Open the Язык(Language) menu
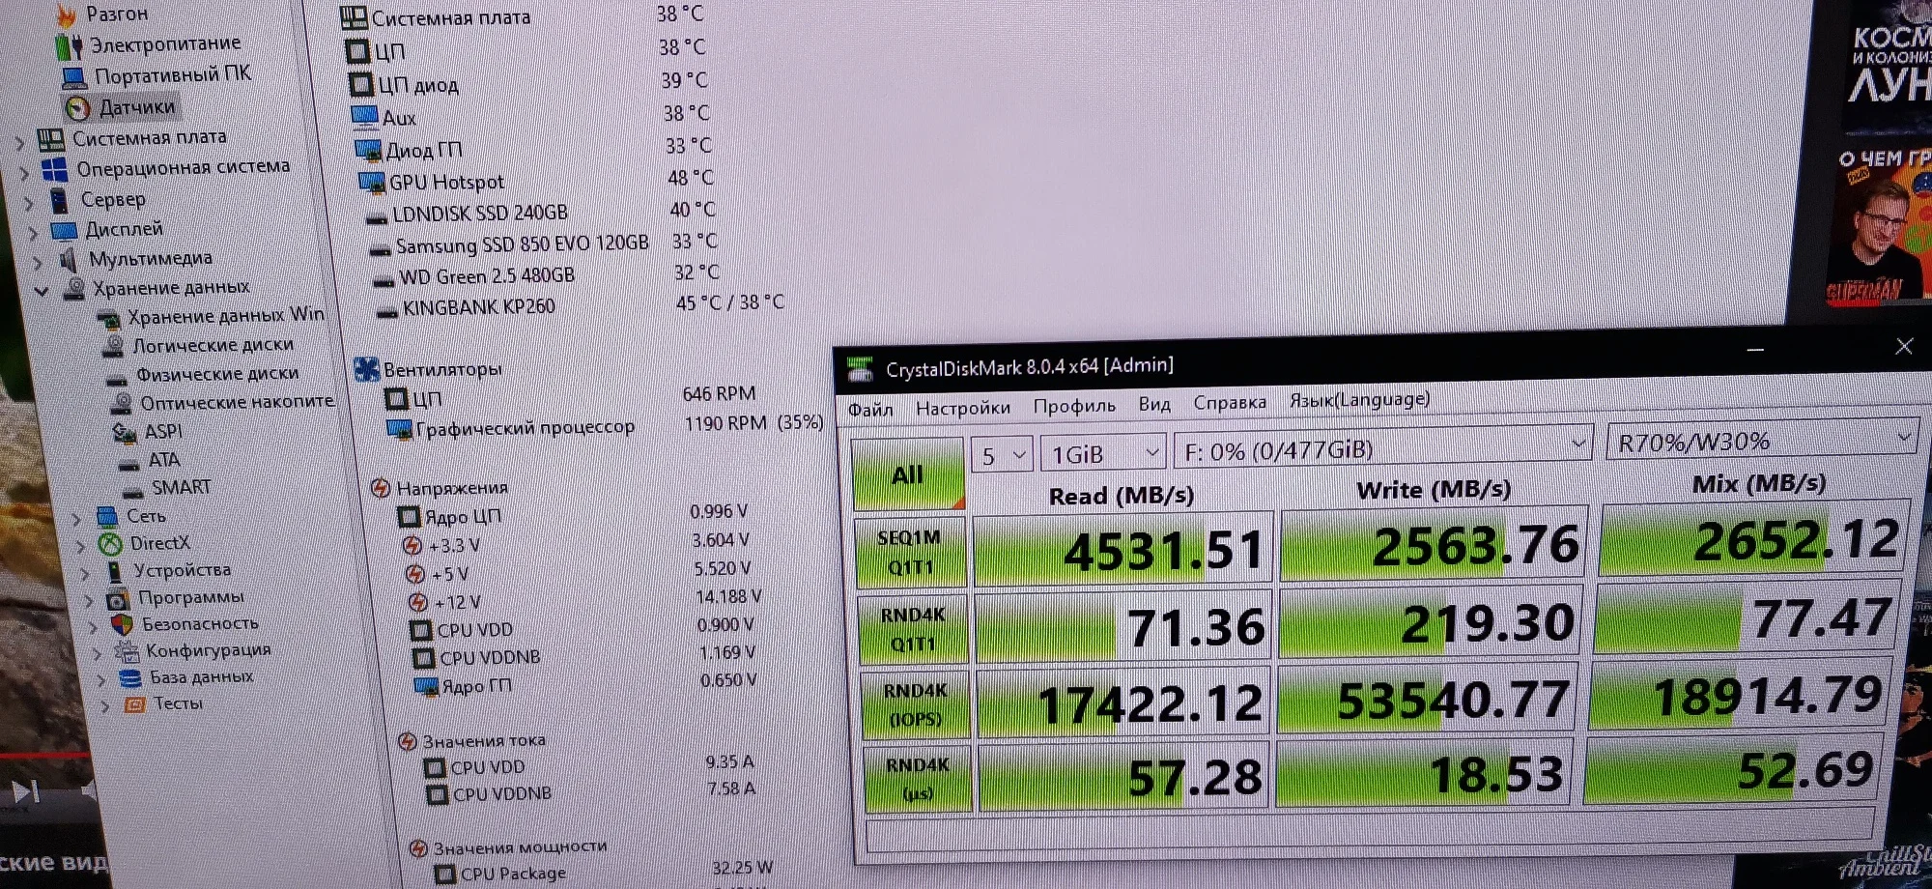Viewport: 1932px width, 889px height. 1359,399
